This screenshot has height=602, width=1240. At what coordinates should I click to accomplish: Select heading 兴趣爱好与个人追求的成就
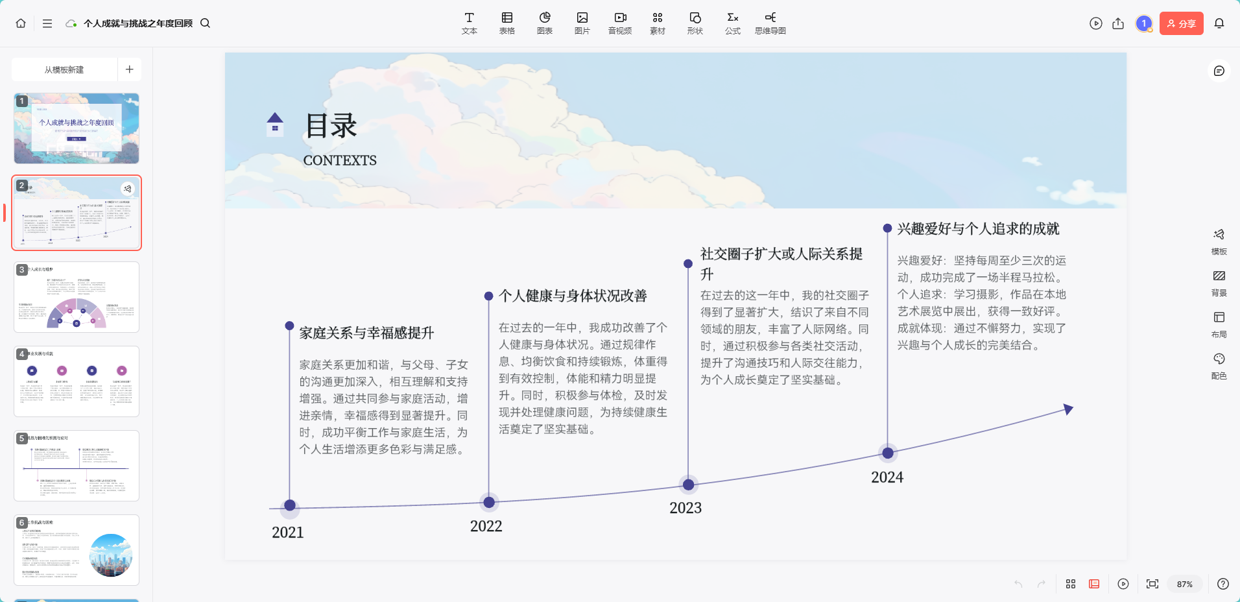click(x=978, y=228)
